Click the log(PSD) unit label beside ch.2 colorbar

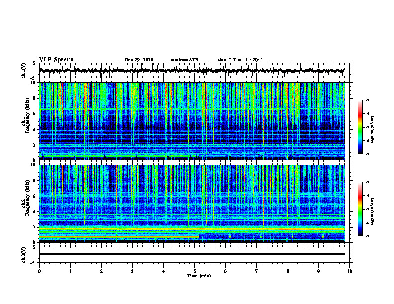(x=373, y=211)
